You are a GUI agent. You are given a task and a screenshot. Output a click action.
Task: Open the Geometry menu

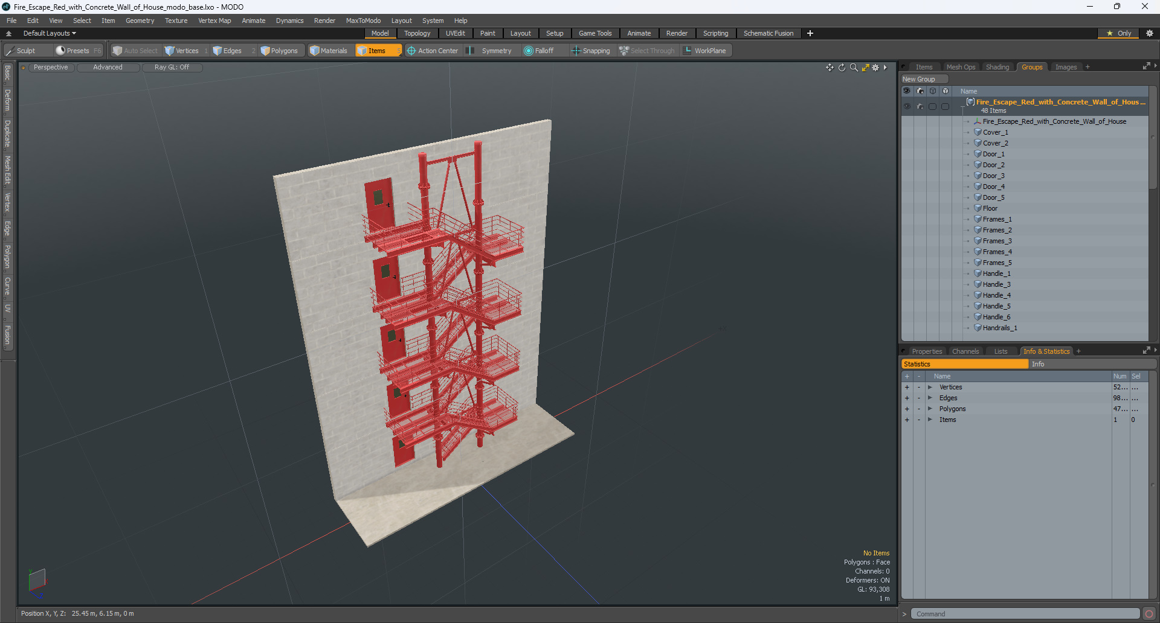click(x=140, y=21)
